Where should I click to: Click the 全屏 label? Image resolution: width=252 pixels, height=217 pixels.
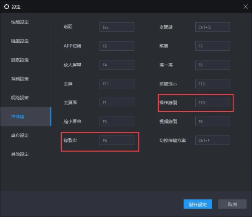tap(68, 84)
